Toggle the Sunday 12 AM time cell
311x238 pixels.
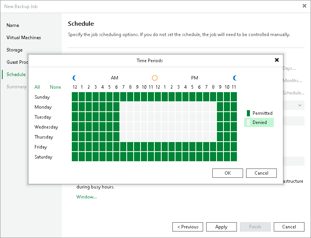click(75, 97)
